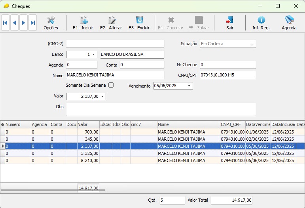Click the Valor column header

[x=88, y=124]
